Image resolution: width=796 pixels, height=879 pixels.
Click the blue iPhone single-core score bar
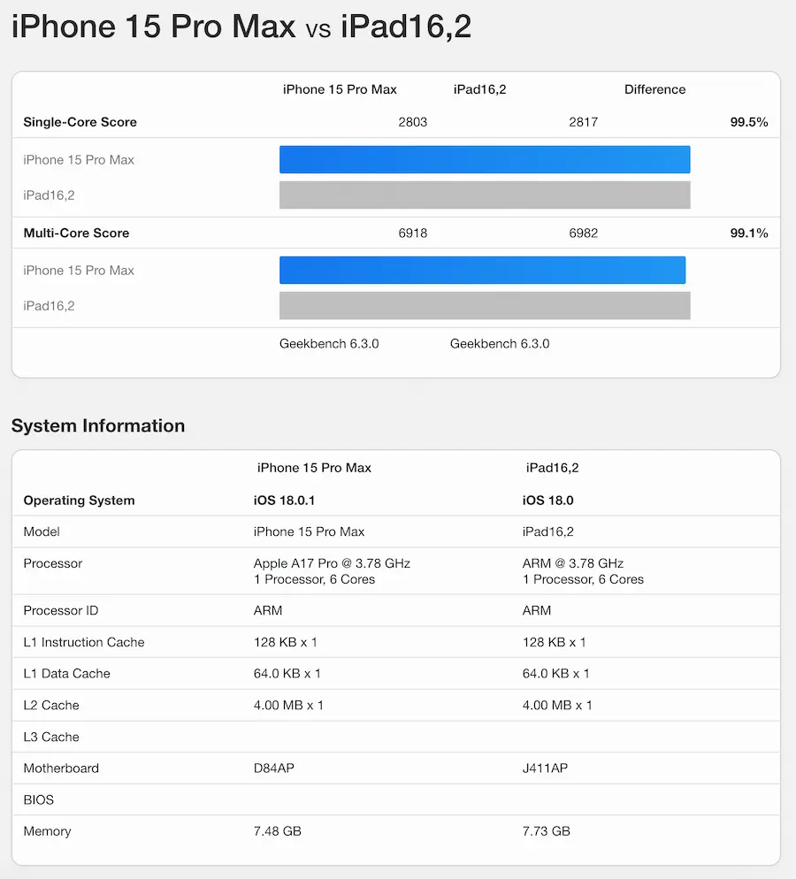pos(485,160)
